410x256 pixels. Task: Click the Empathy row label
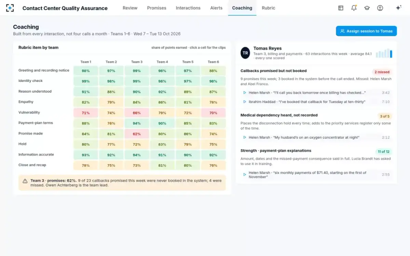(26, 102)
